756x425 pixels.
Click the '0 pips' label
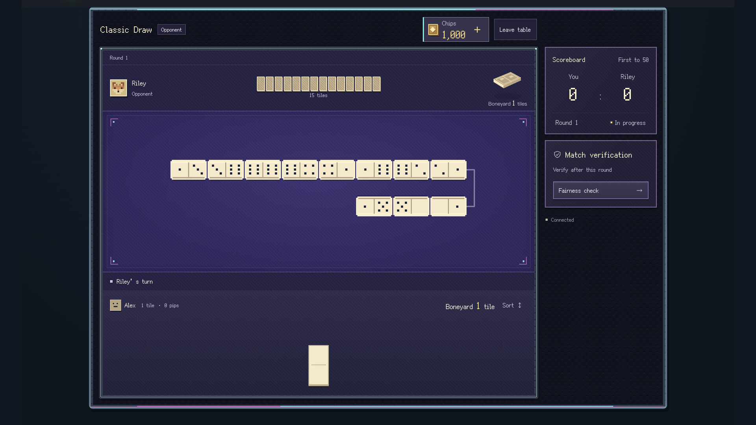click(171, 305)
